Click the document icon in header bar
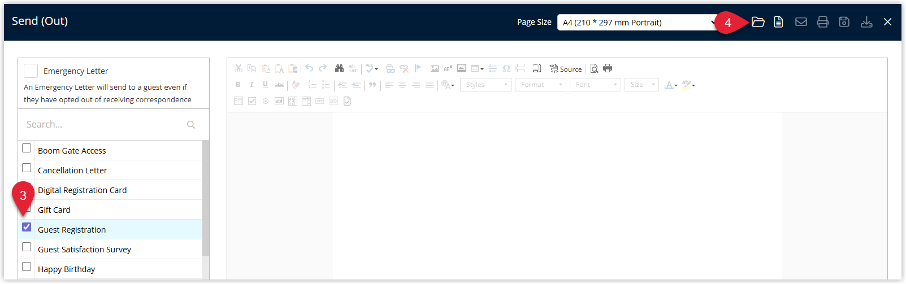 778,22
